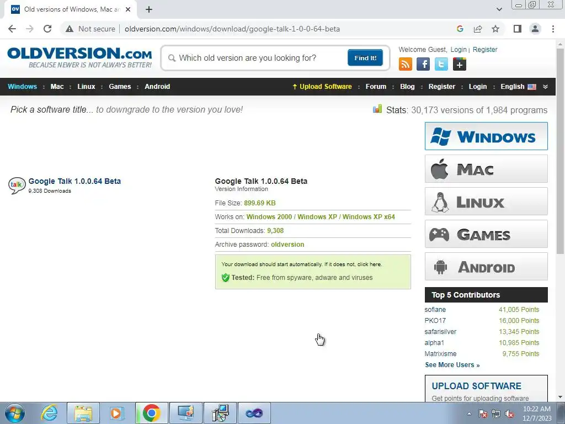Click Upload Software in nav bar

pos(322,87)
